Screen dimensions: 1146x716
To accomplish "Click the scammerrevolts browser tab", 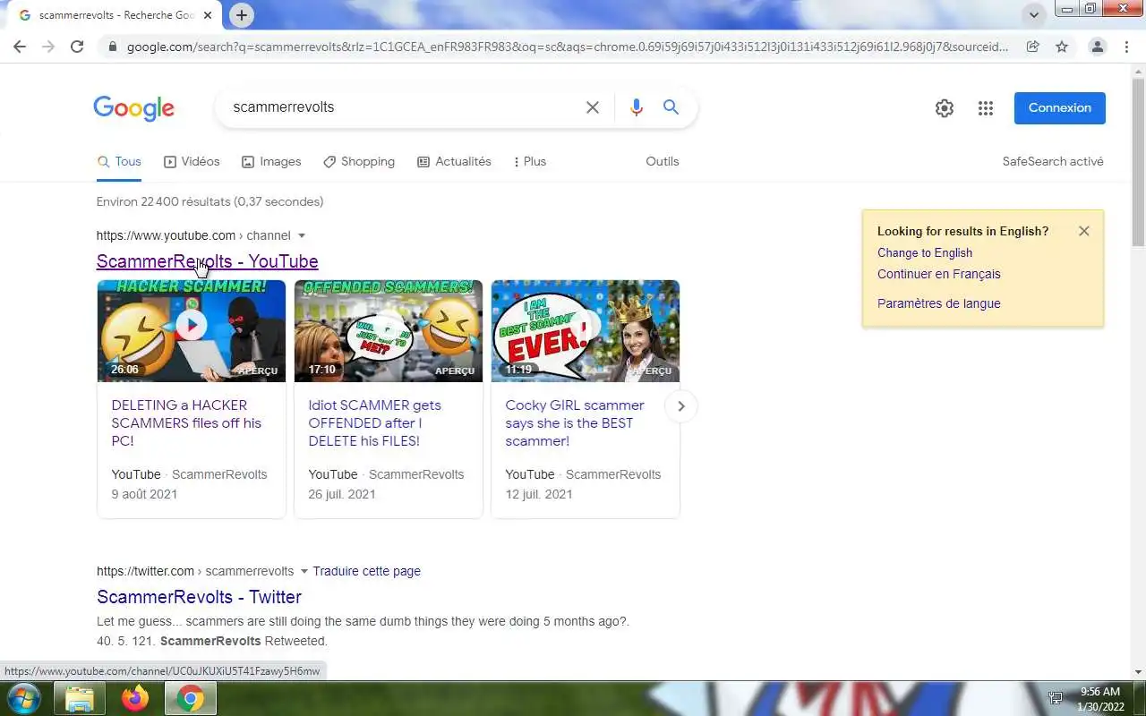I will click(116, 15).
